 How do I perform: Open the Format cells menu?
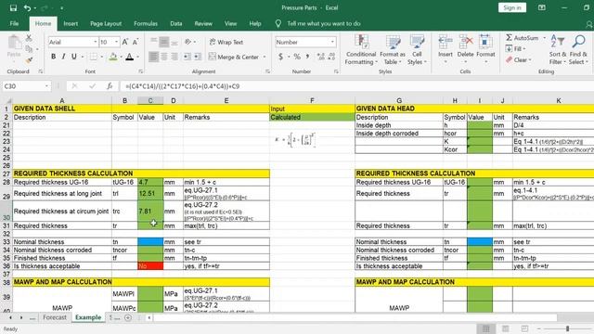coord(485,49)
